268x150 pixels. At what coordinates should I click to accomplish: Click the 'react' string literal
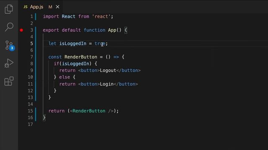click(x=101, y=17)
